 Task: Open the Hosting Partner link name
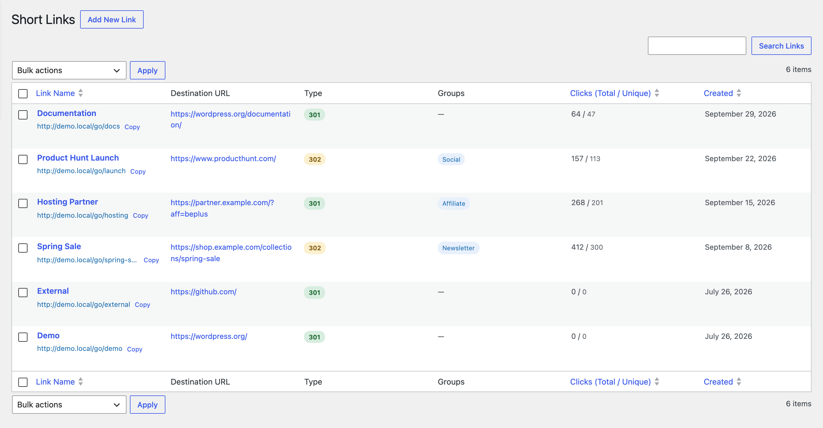point(68,202)
